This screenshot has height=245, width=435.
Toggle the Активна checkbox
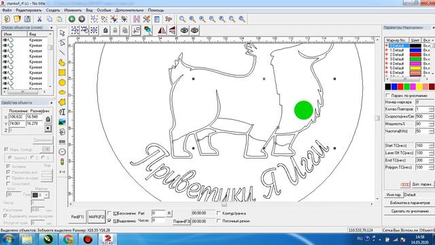(8, 166)
